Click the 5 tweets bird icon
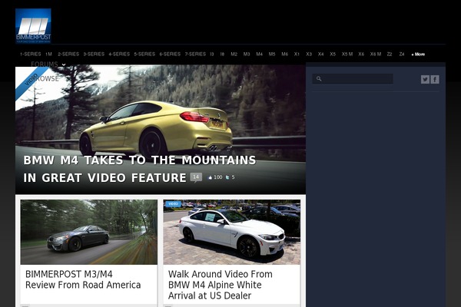This screenshot has width=461, height=307. pos(227,177)
